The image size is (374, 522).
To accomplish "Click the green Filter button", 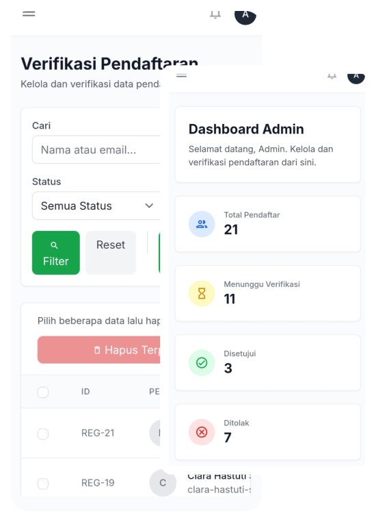I will [56, 253].
